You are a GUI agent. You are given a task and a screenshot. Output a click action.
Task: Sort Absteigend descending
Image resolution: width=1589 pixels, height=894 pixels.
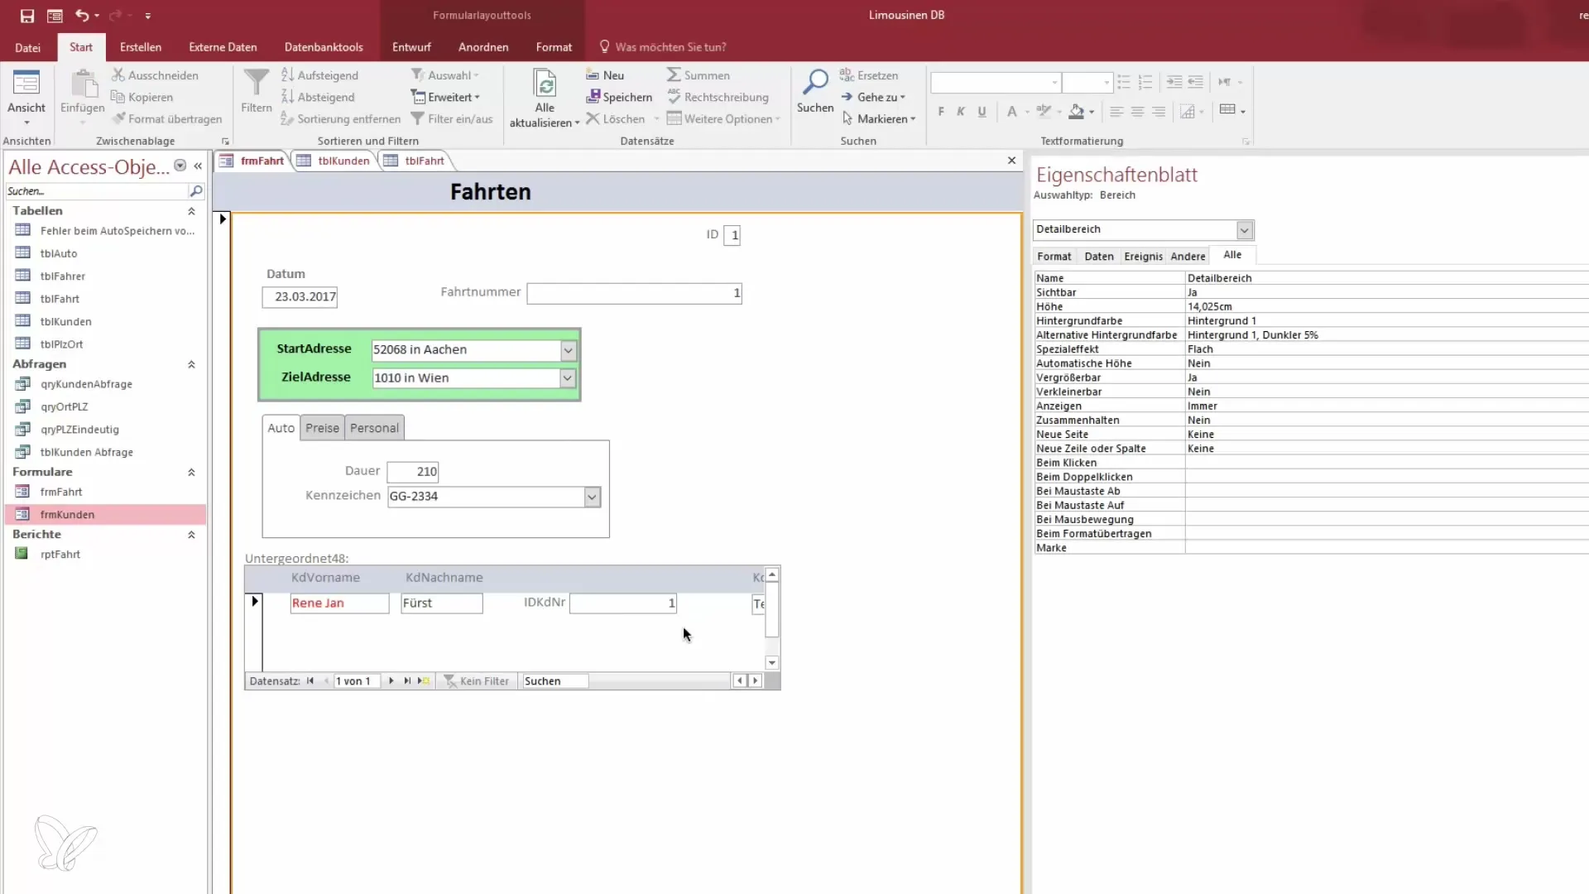tap(319, 97)
